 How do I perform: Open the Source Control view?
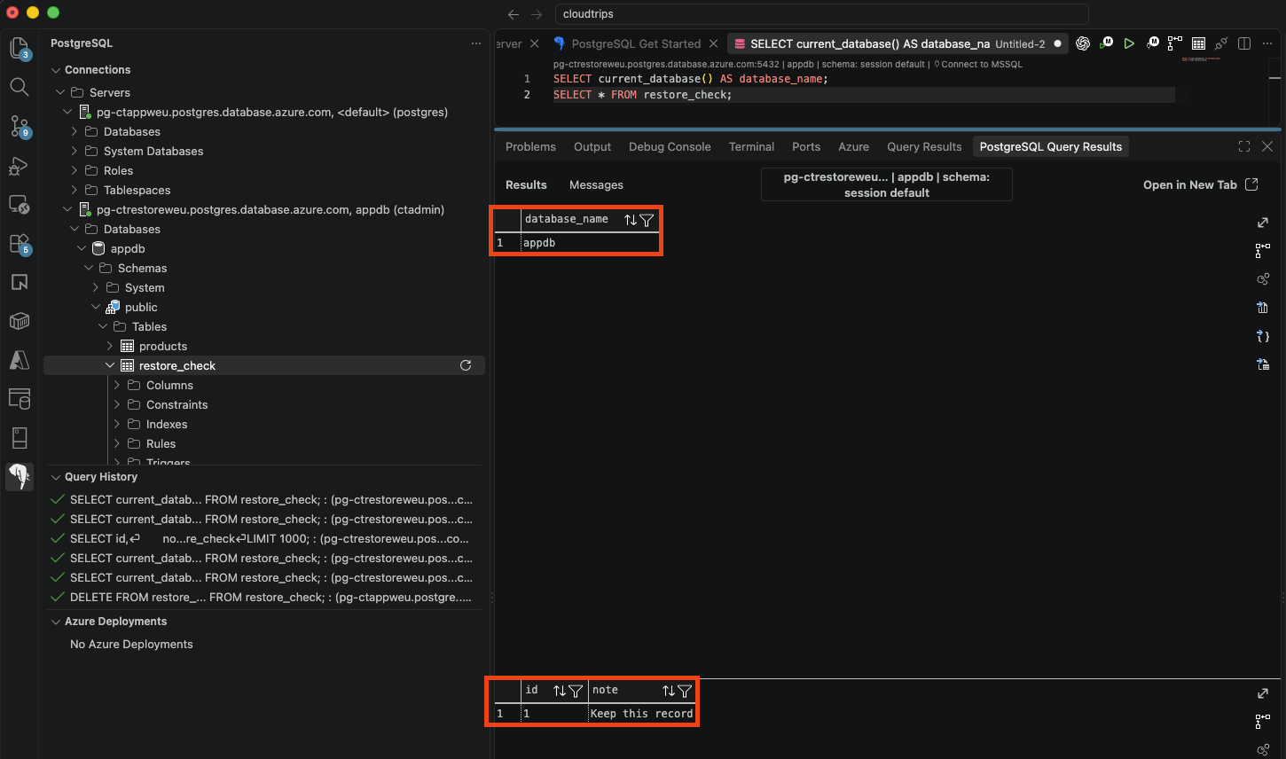[20, 126]
